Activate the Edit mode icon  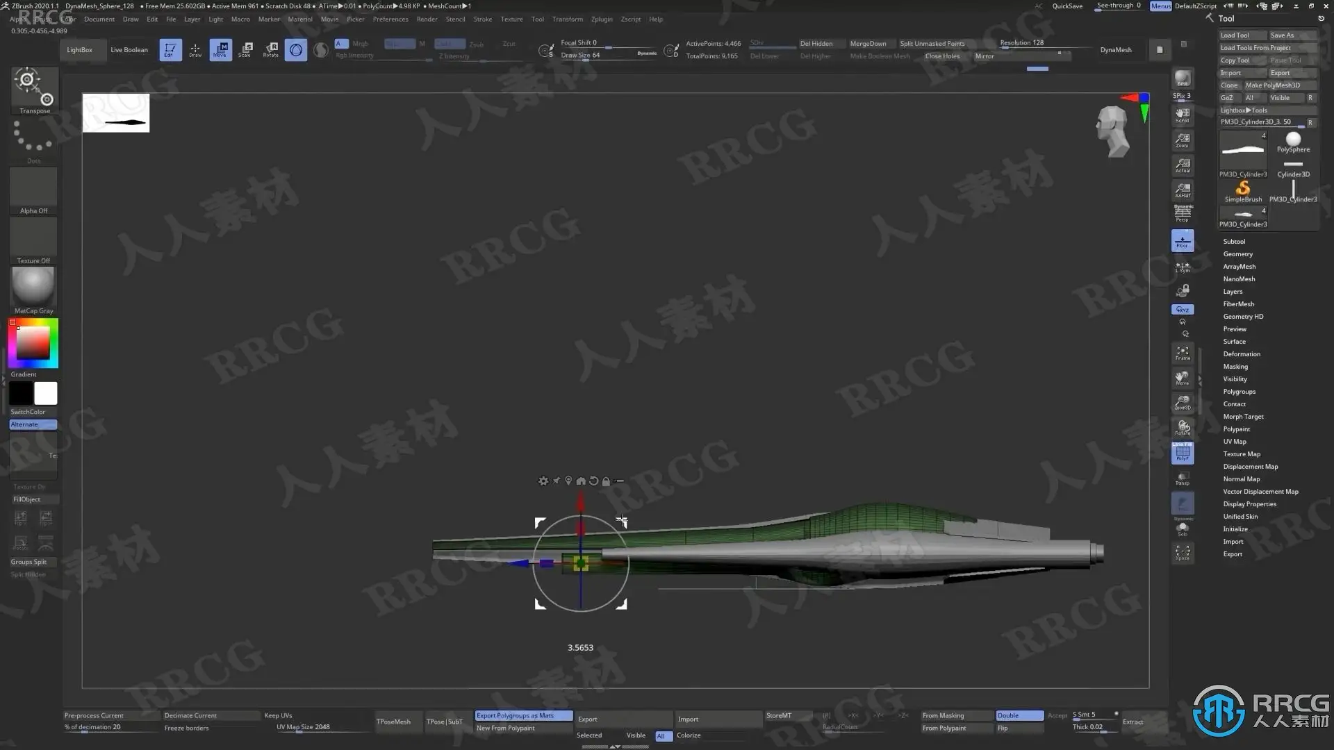170,49
